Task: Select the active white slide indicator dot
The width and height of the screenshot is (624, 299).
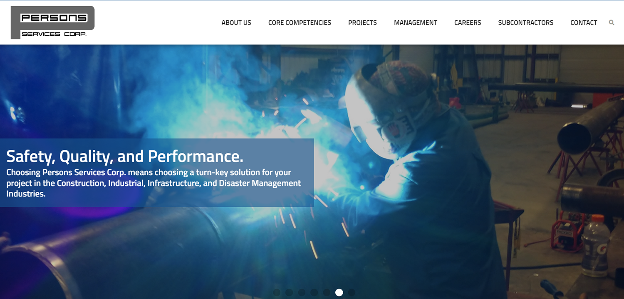Action: (x=339, y=292)
